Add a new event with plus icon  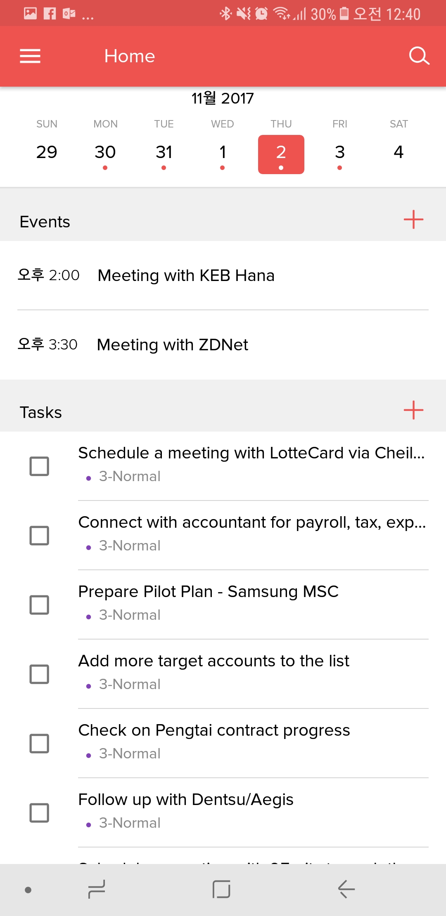(413, 220)
